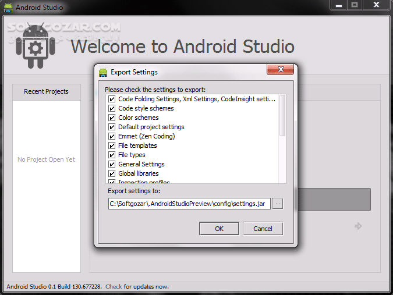Maximize the Android Studio window
Image resolution: width=393 pixels, height=295 pixels.
355,5
